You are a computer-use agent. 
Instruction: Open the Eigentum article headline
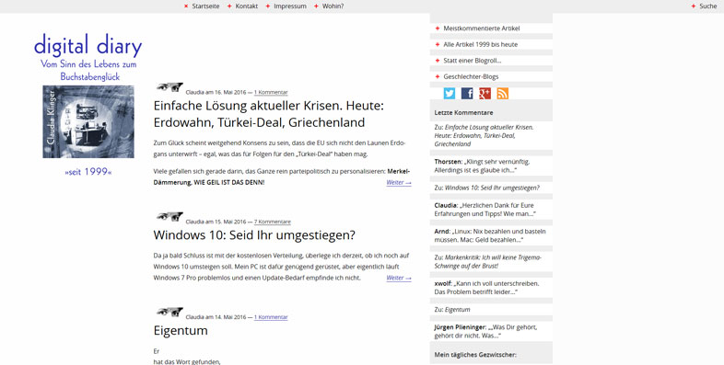coord(181,330)
